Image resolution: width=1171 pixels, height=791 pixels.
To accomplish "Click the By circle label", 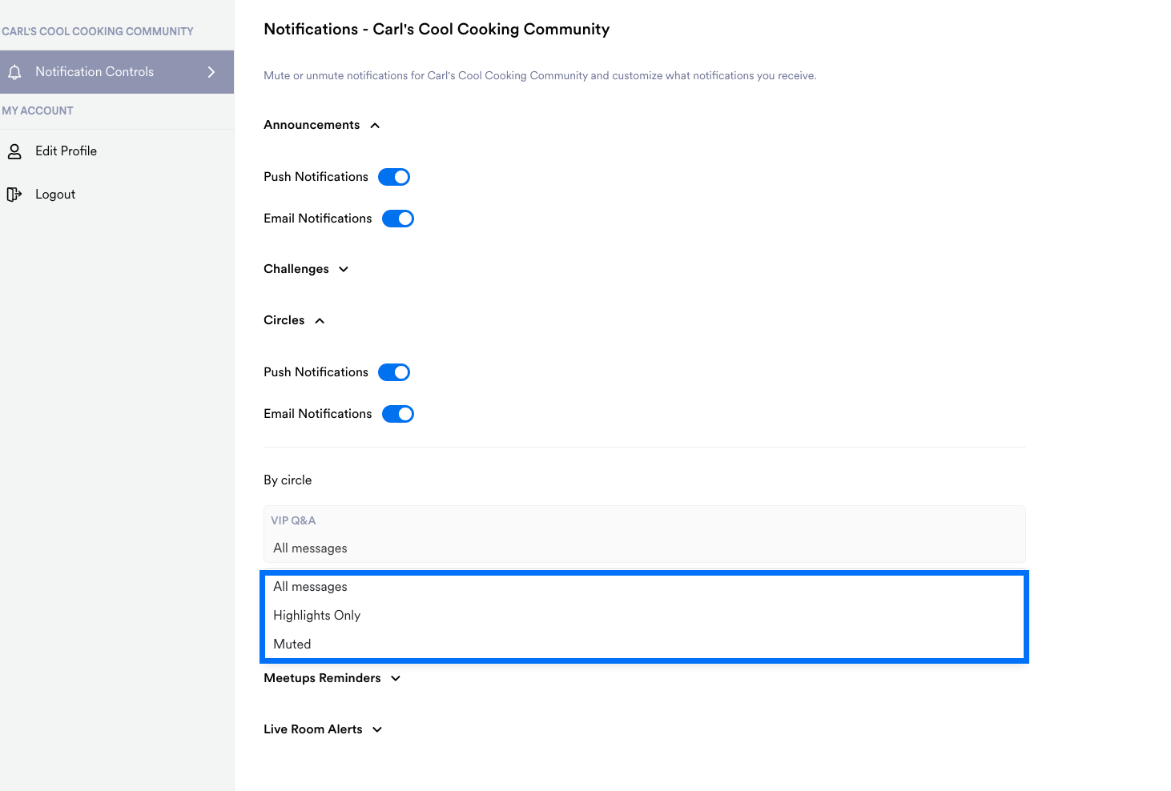I will click(x=288, y=480).
